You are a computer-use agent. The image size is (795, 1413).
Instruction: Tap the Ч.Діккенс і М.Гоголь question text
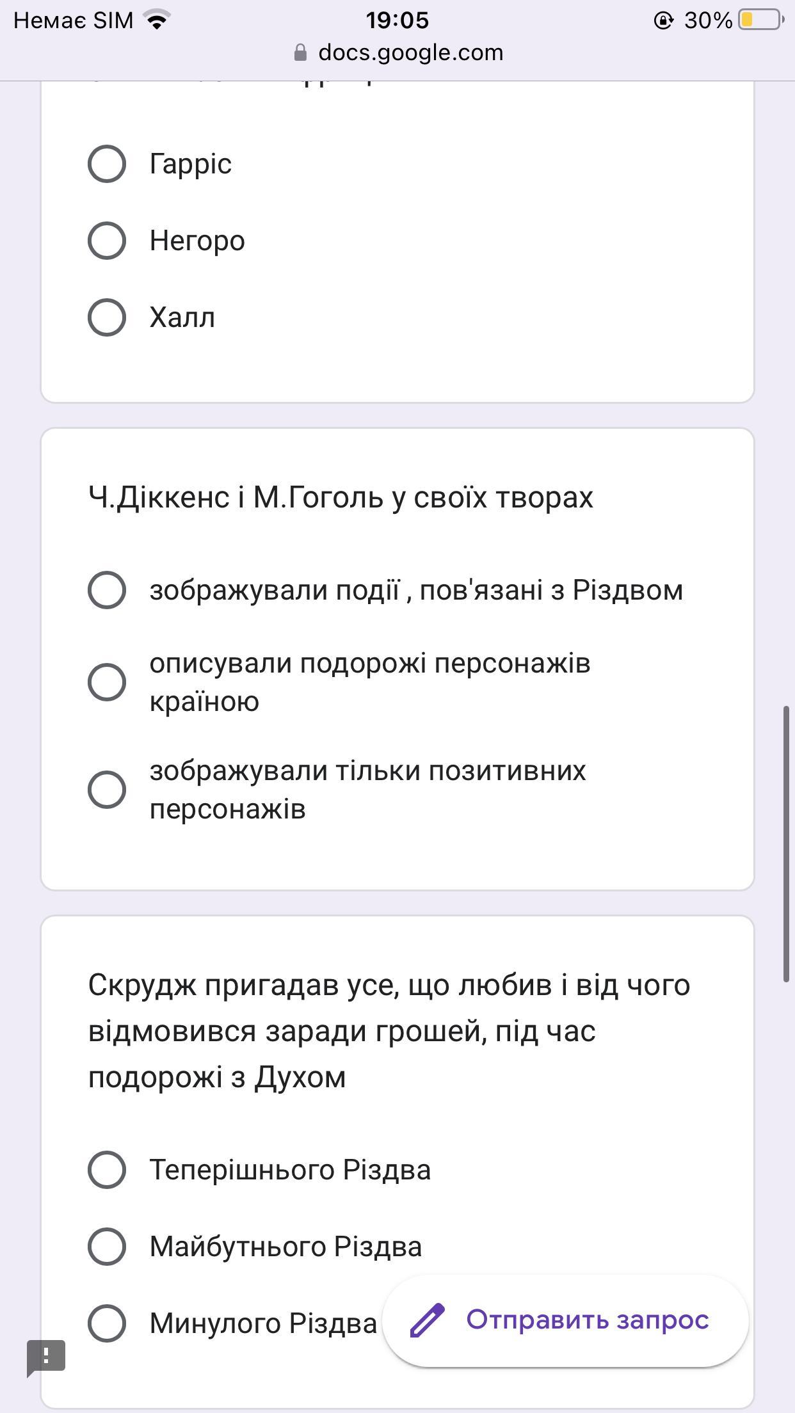pos(341,497)
